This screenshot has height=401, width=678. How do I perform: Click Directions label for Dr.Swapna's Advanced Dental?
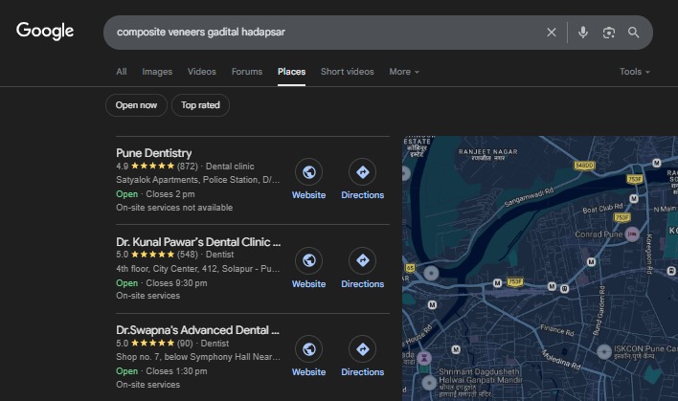pyautogui.click(x=362, y=372)
